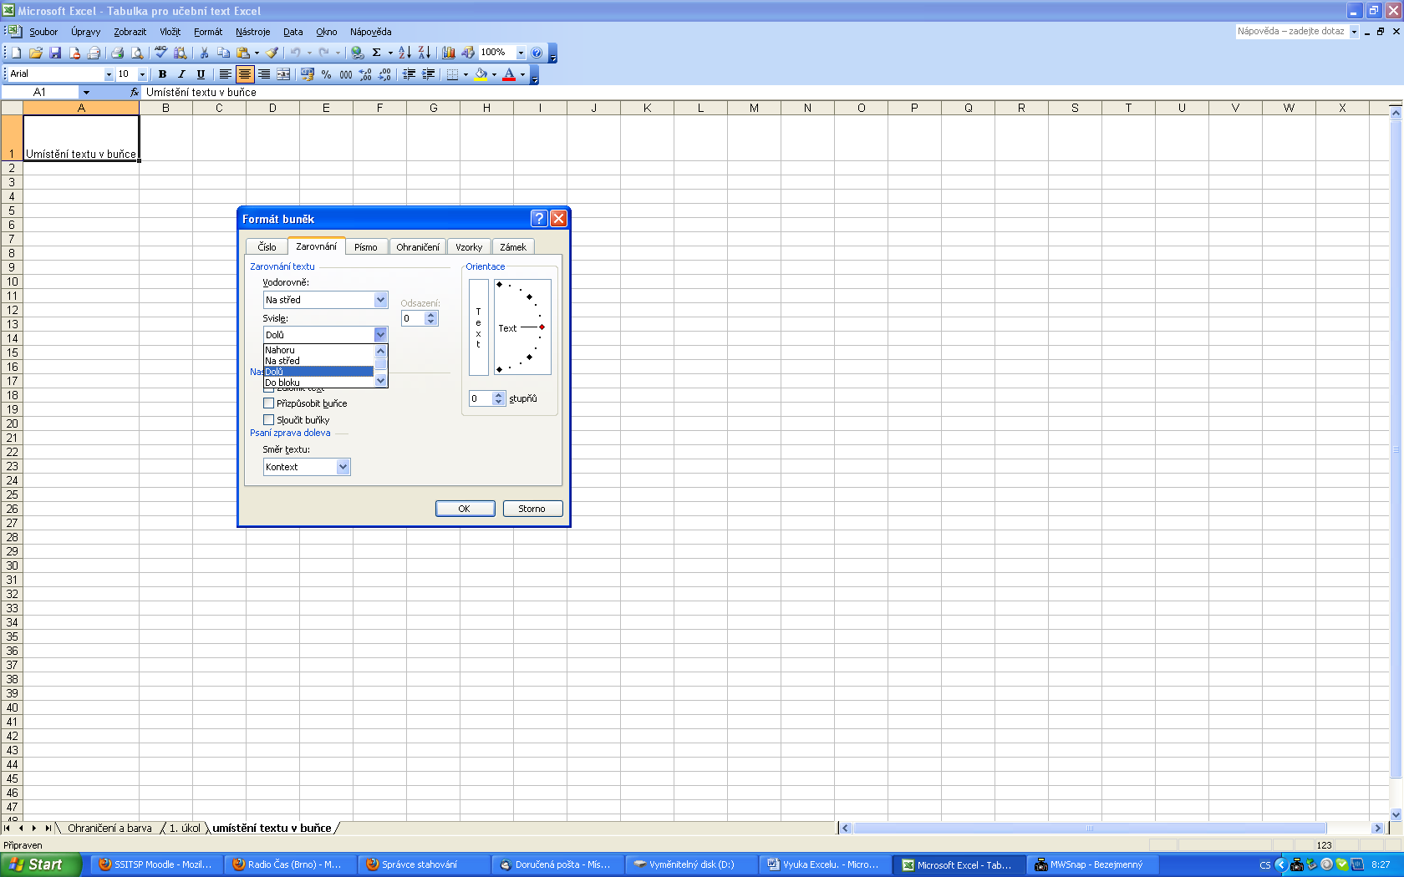Click the Font Color red A swatch
1404x877 pixels.
(509, 74)
